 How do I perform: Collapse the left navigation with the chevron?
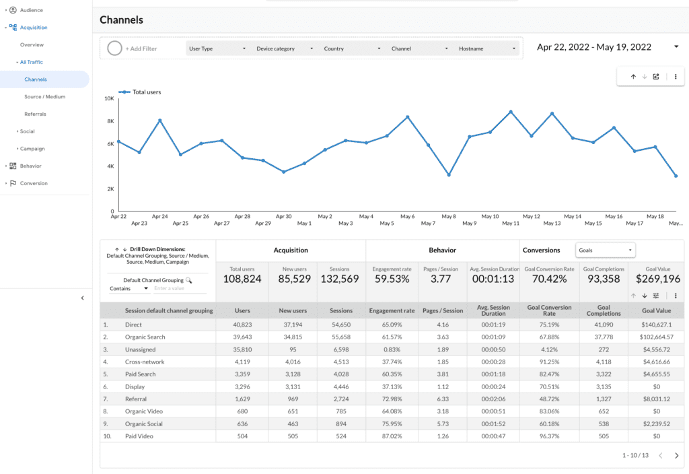click(x=82, y=298)
